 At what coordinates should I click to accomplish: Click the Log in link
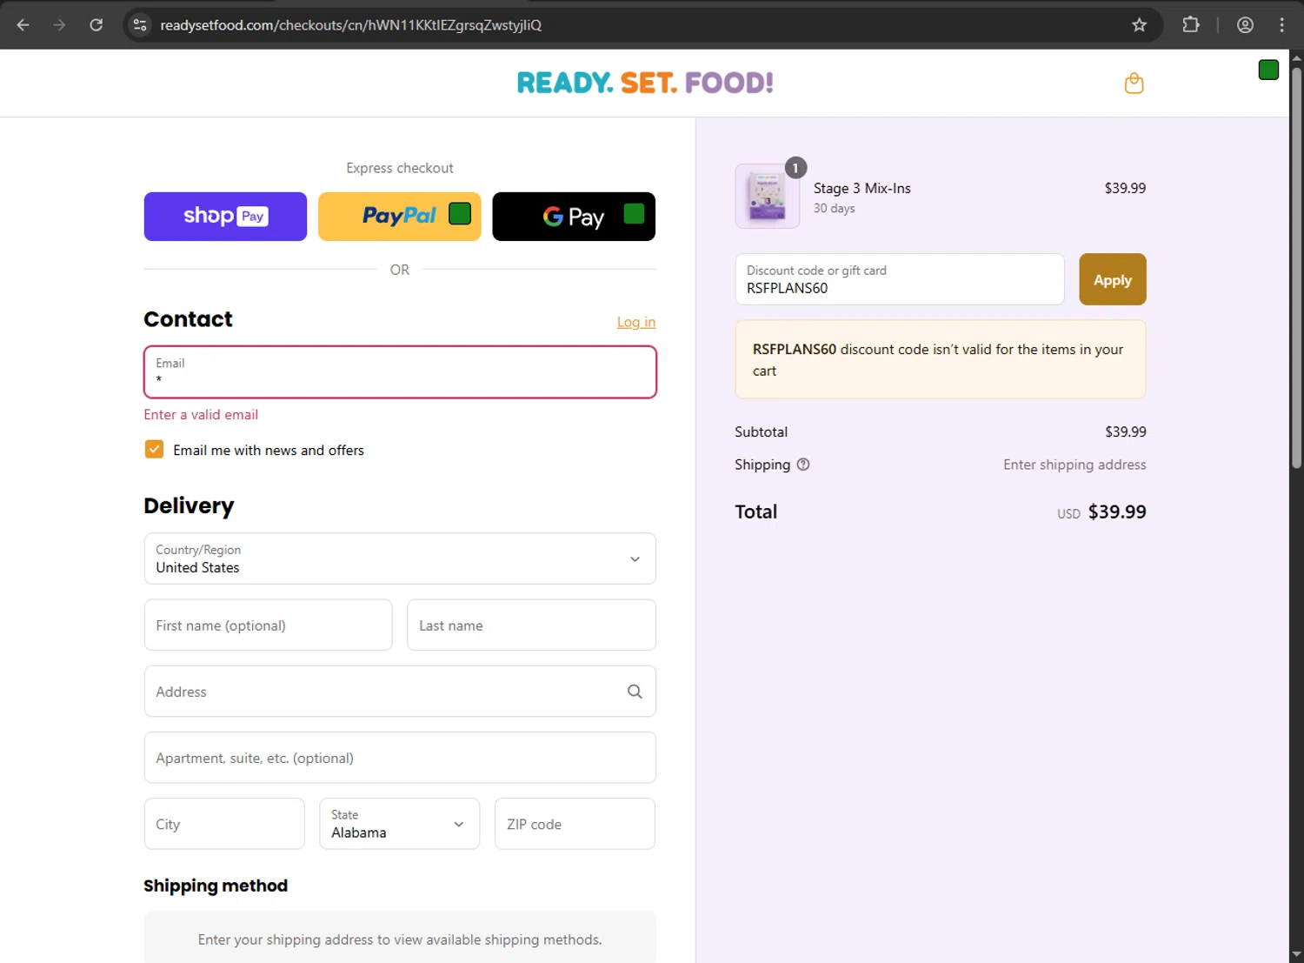pyautogui.click(x=635, y=322)
